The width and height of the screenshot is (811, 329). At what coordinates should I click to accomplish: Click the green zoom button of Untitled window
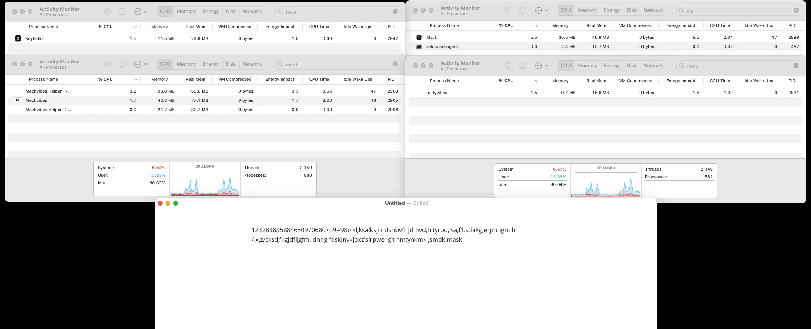[176, 203]
